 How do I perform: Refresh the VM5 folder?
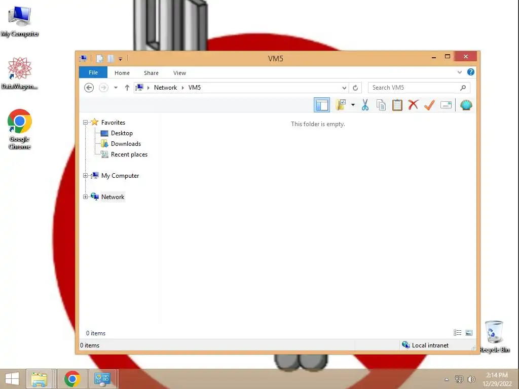click(x=355, y=88)
